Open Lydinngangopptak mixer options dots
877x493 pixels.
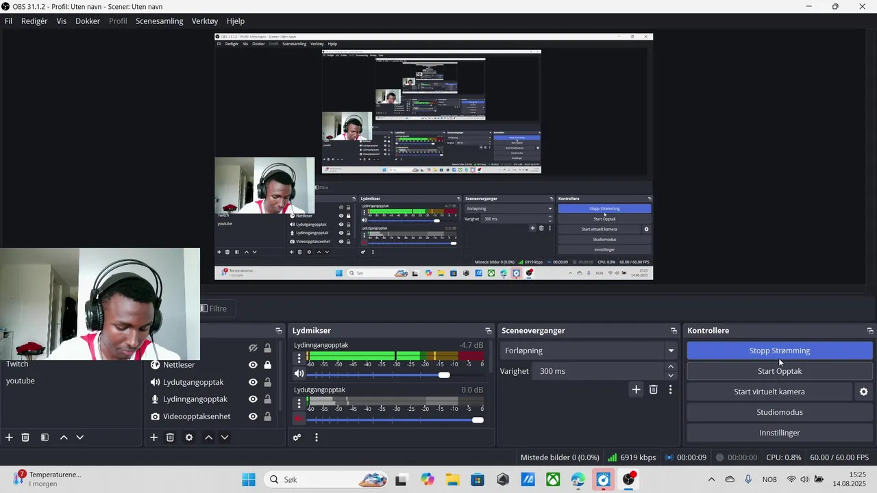(x=299, y=358)
